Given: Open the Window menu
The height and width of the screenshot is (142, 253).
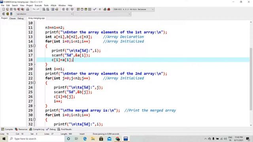Looking at the screenshot, I should [62, 5].
